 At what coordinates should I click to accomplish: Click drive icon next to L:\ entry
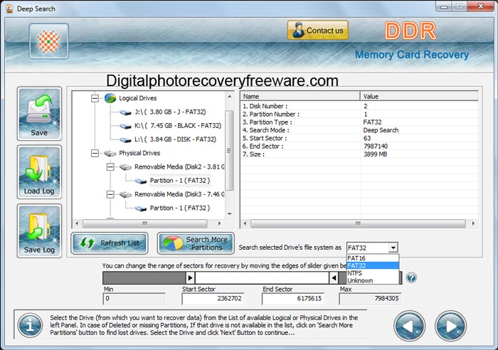point(125,139)
